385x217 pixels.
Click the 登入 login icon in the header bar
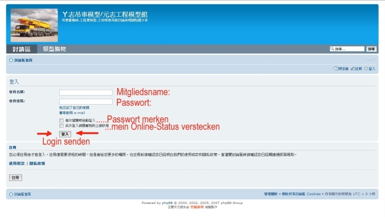click(366, 69)
